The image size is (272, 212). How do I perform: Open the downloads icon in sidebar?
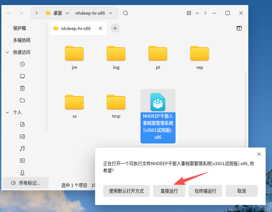pos(22,173)
